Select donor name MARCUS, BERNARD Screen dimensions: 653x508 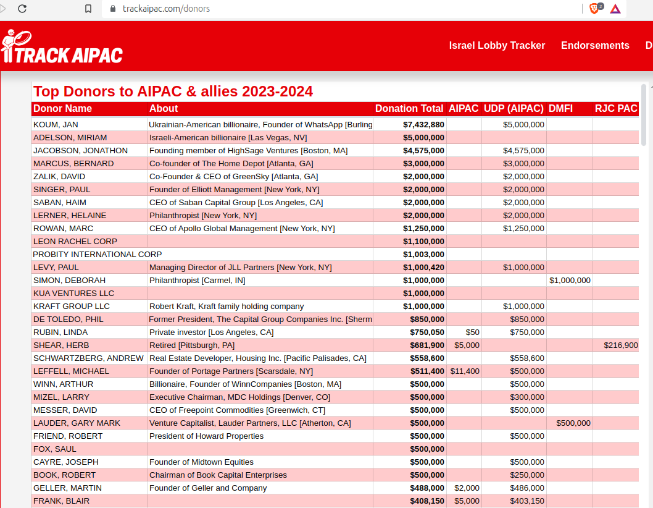(73, 164)
